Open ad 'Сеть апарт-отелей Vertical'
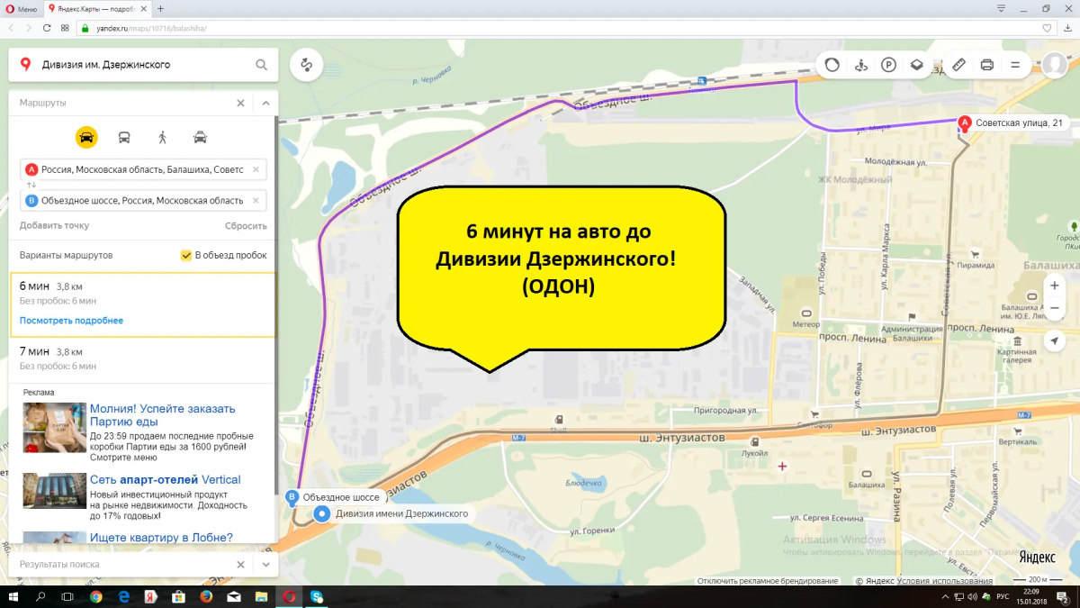Screen dimensions: 1080x608 [x=166, y=480]
